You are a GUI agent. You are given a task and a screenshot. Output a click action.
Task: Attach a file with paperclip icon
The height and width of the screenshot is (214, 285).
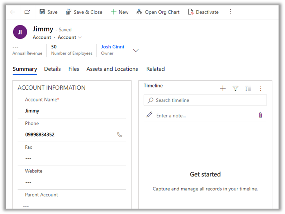261,115
